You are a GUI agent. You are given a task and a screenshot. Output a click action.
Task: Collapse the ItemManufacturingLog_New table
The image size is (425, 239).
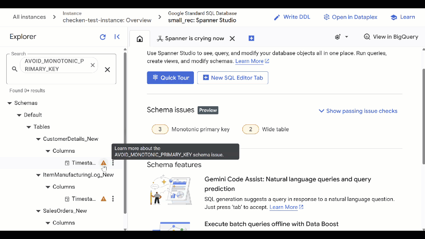click(38, 175)
